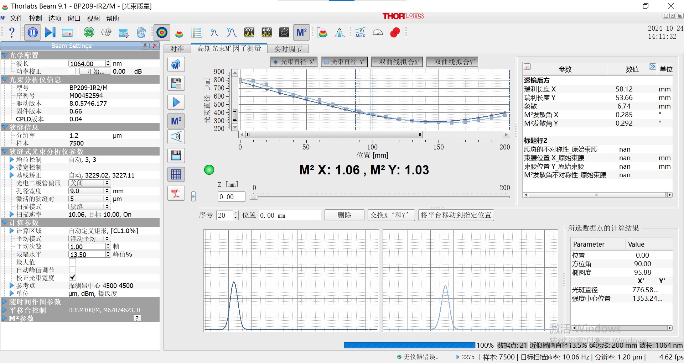
Task: Click the Z position slider handle
Action: (253, 197)
